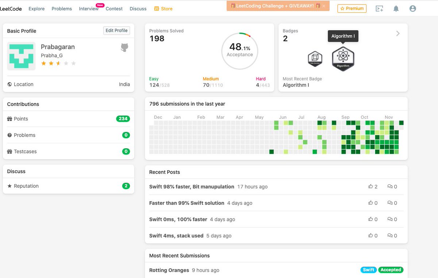The image size is (438, 278).
Task: Click the username Prabha_G
Action: pos(52,56)
